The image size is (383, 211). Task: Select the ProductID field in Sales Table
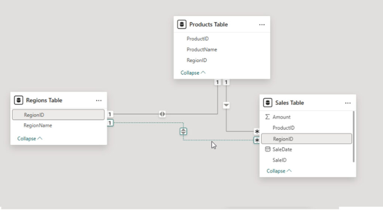point(284,128)
